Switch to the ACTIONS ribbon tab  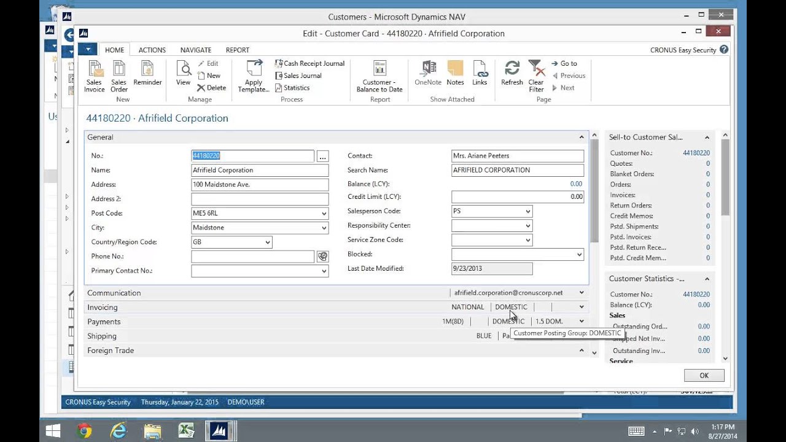pyautogui.click(x=152, y=50)
